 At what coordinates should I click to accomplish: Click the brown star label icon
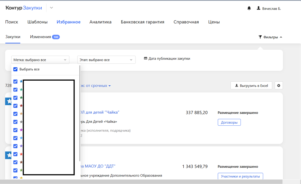point(21,162)
